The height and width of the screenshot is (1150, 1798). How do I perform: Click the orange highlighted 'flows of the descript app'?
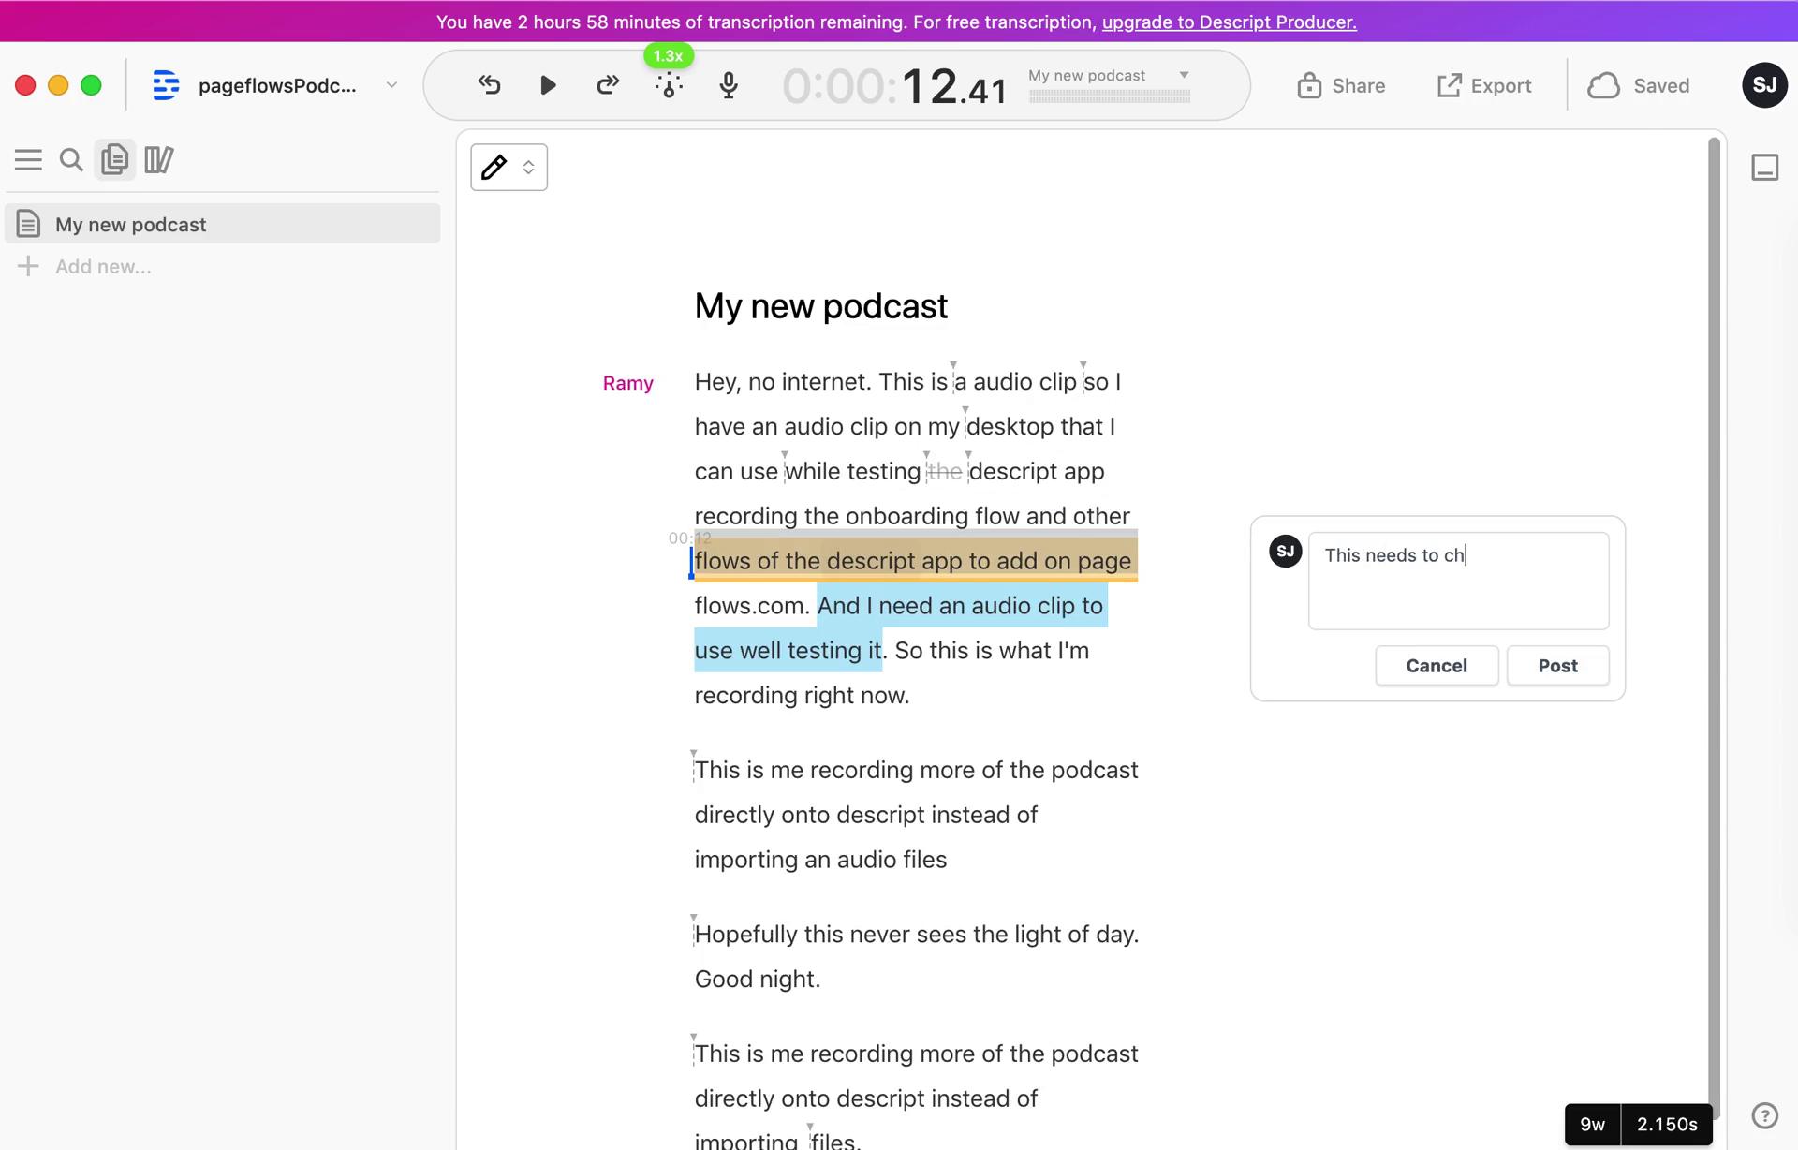[x=829, y=561]
